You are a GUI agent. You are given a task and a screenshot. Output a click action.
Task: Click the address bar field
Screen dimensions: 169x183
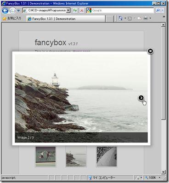(x=45, y=11)
